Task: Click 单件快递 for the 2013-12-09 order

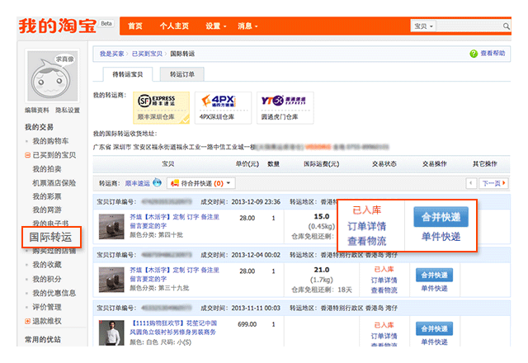Action: 441,237
